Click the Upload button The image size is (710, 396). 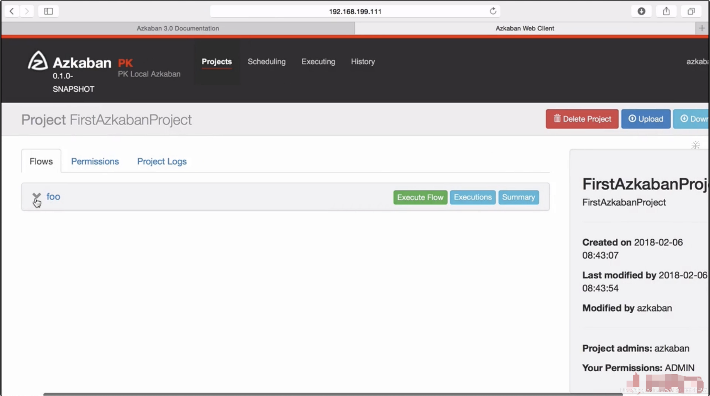point(646,119)
